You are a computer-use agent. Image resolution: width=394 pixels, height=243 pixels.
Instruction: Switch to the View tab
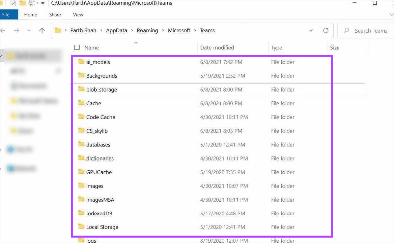tap(78, 14)
